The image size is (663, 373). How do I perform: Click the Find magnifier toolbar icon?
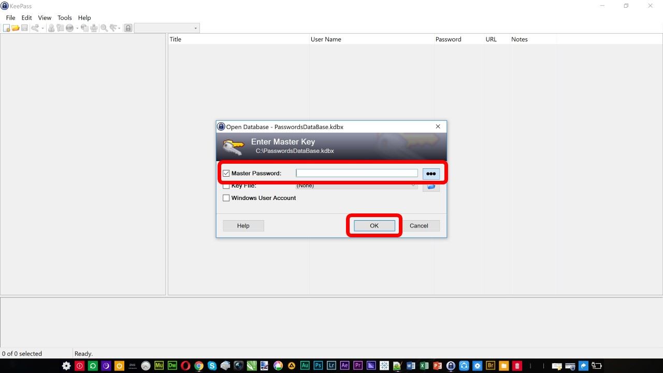tap(104, 28)
